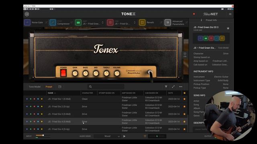Toggle the Compressor on/off switch

coord(71,22)
